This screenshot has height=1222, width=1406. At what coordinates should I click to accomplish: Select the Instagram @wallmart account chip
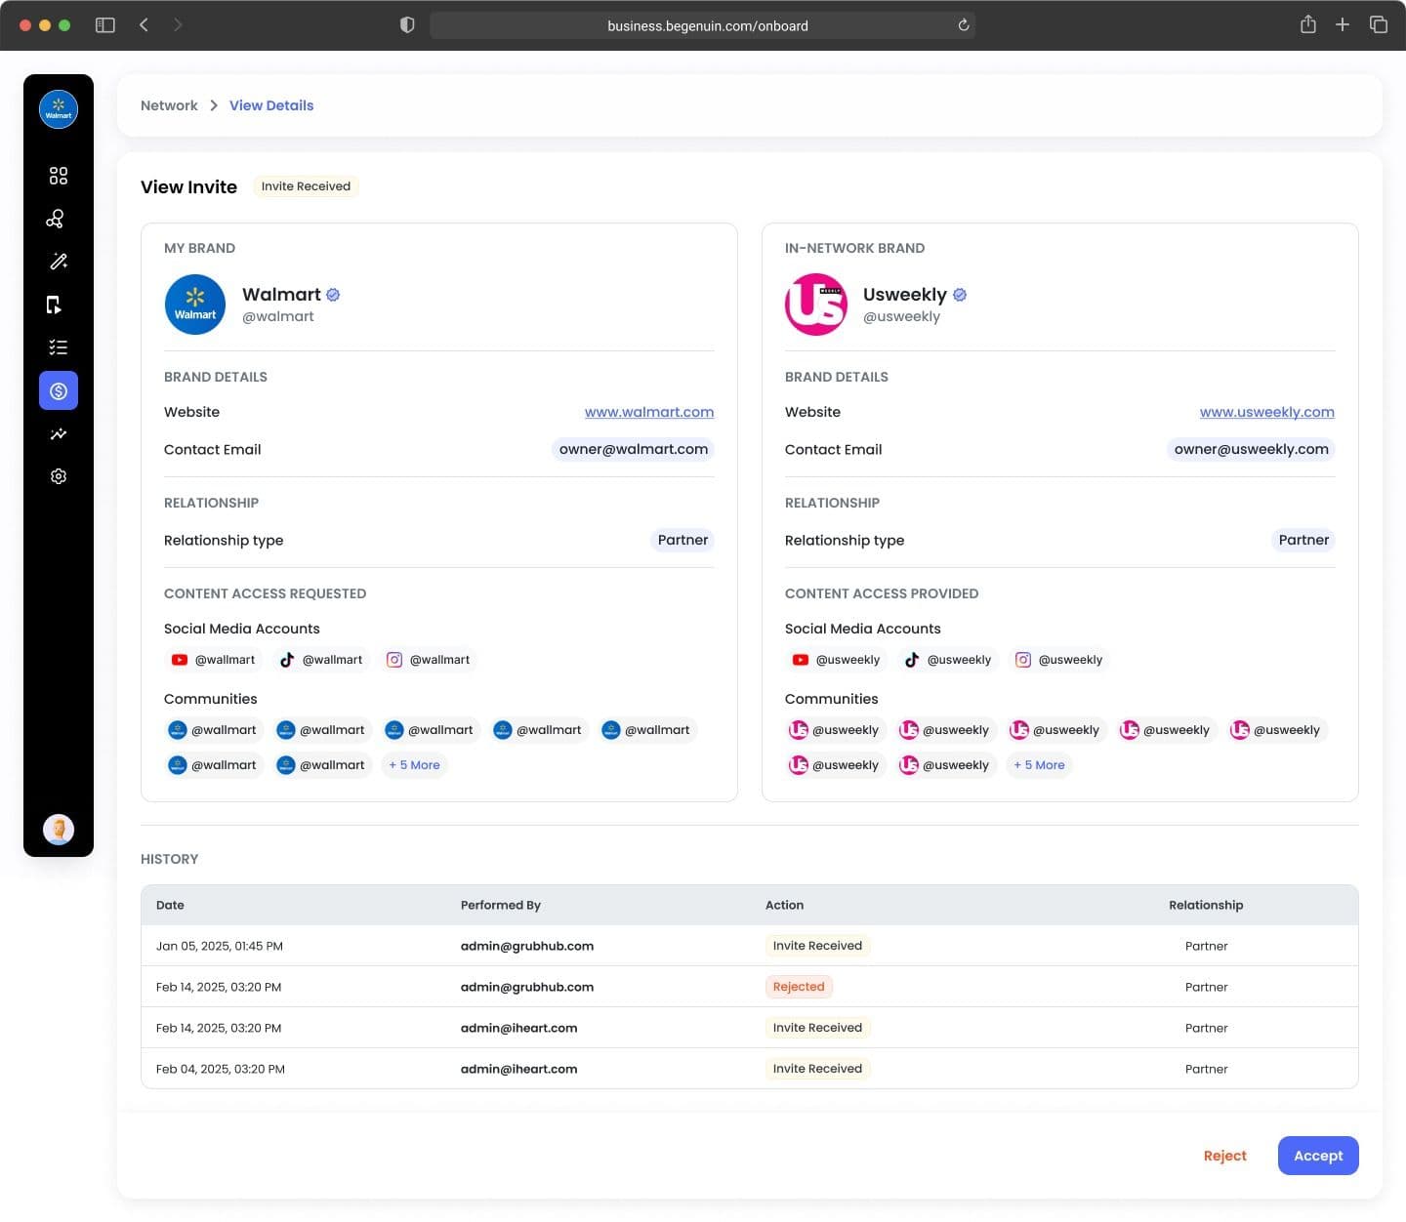429,660
